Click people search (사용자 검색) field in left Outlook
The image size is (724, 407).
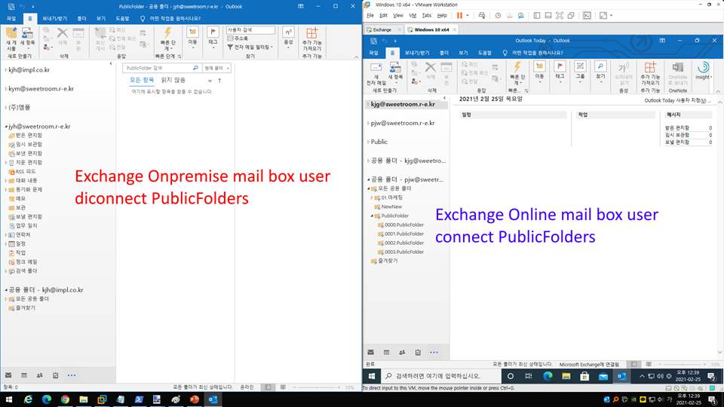pos(250,29)
